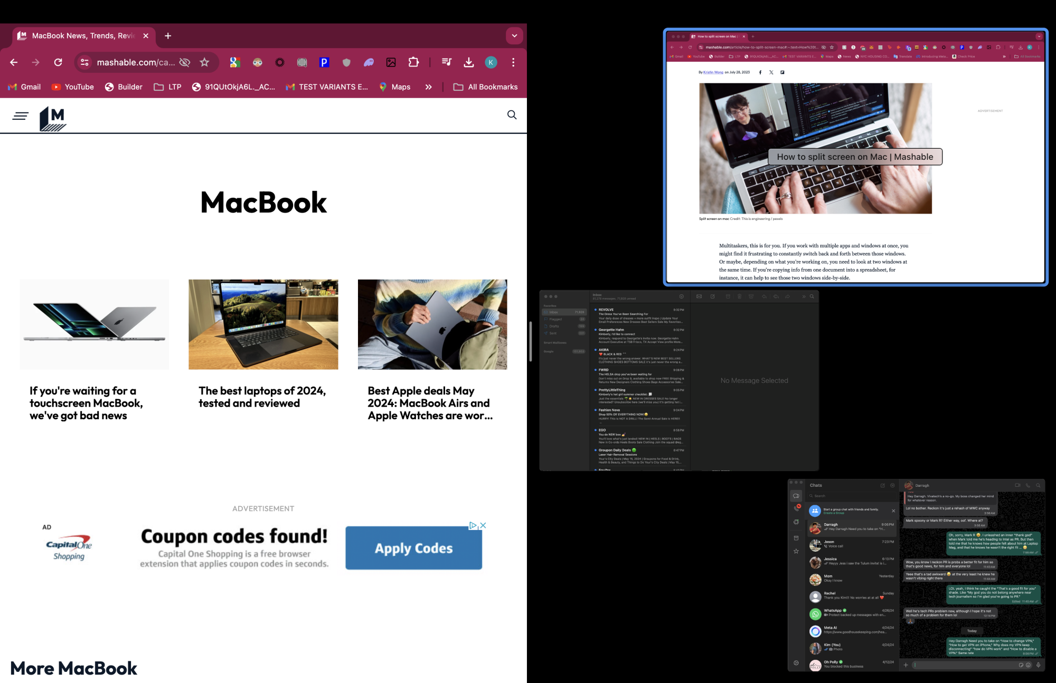Click the gray shield extension icon
1056x683 pixels.
[346, 62]
